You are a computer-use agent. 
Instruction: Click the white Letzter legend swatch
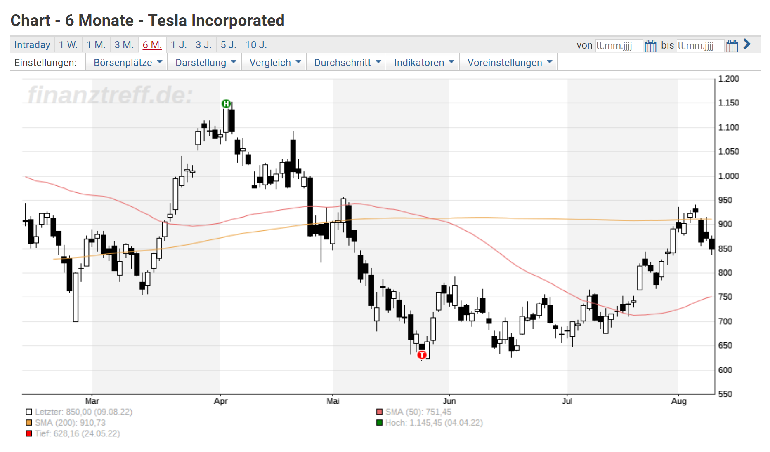[29, 412]
